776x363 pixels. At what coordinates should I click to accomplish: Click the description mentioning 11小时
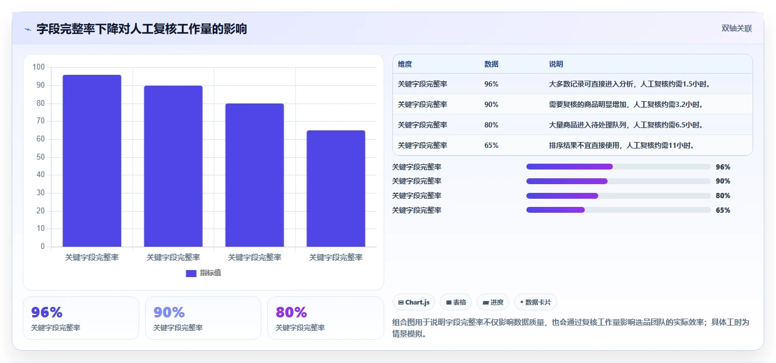pyautogui.click(x=622, y=146)
